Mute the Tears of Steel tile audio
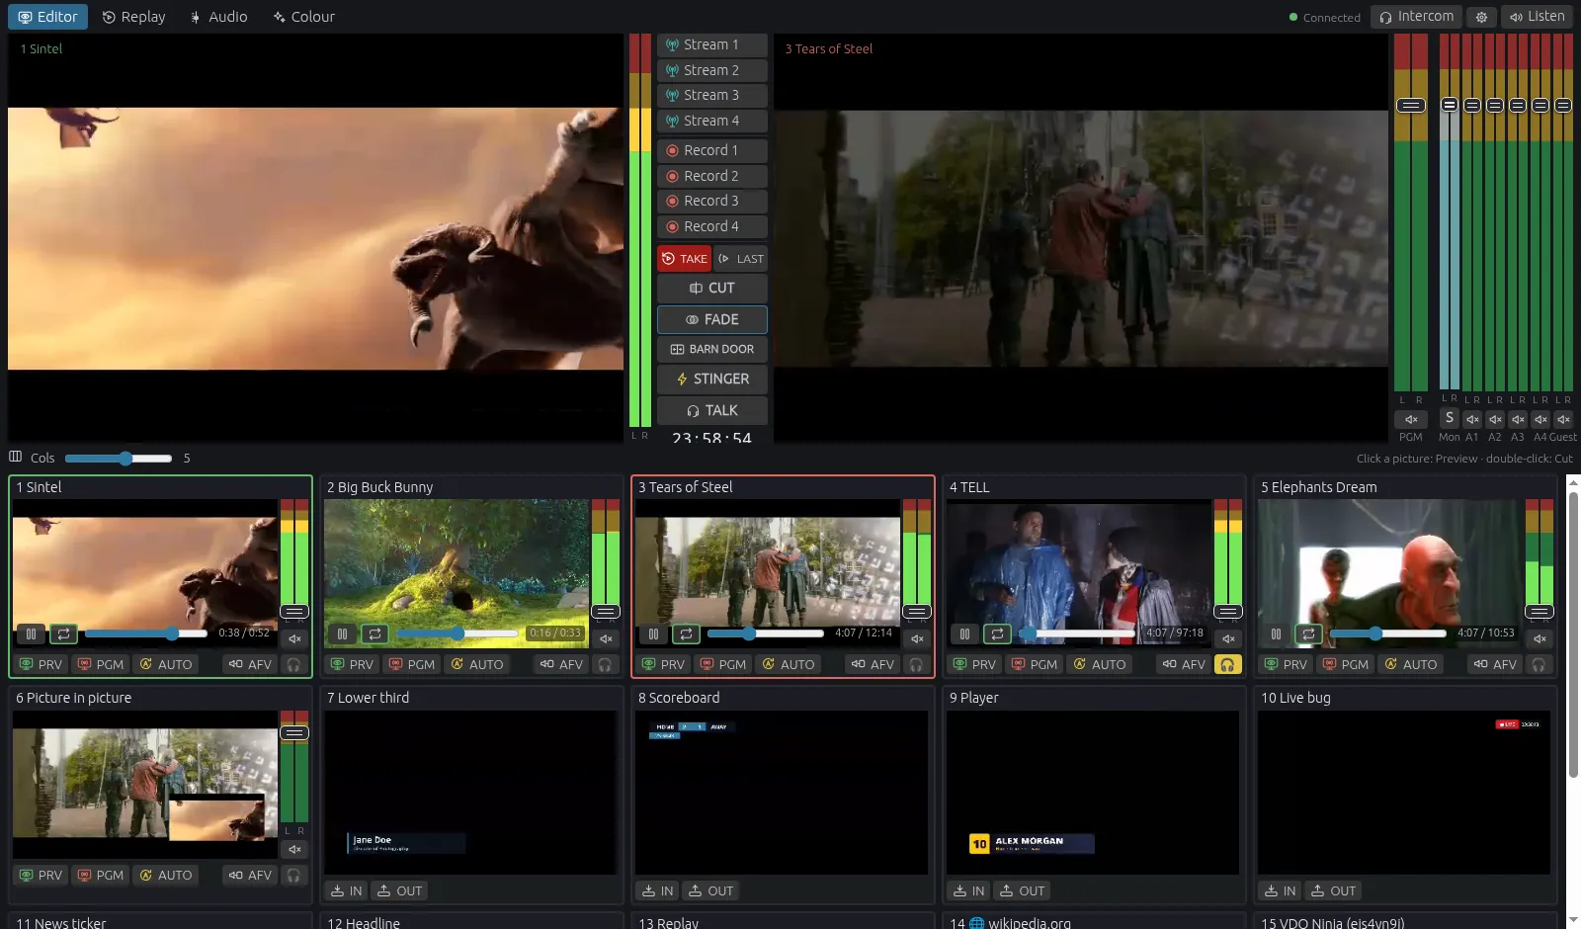Viewport: 1581px width, 929px height. 917,638
